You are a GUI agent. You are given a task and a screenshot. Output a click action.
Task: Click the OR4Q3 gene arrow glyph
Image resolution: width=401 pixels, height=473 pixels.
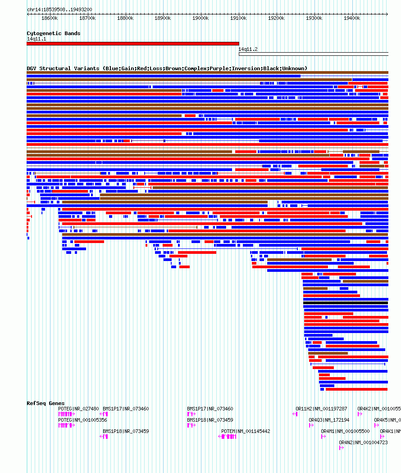tap(311, 425)
